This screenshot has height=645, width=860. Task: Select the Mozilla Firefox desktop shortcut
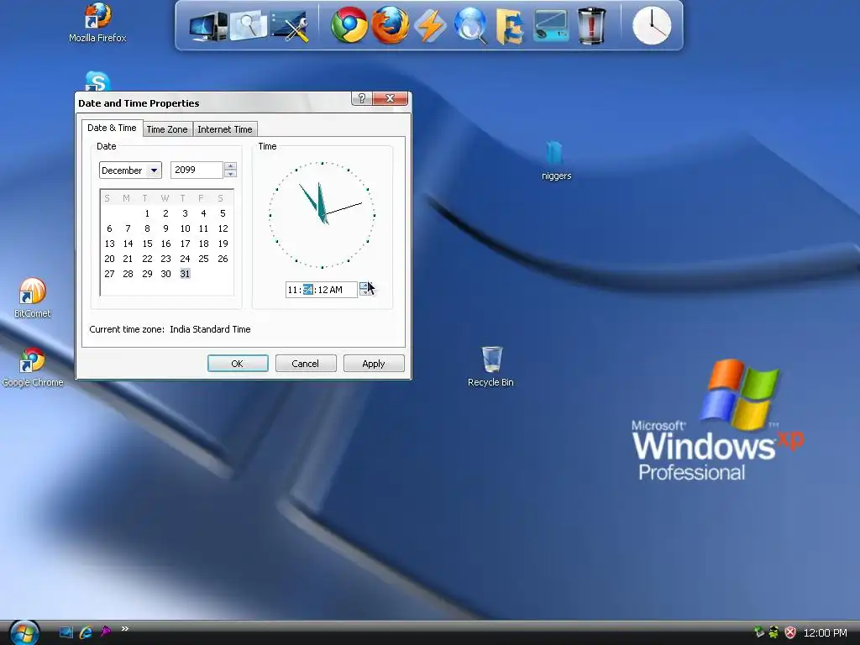tap(97, 23)
